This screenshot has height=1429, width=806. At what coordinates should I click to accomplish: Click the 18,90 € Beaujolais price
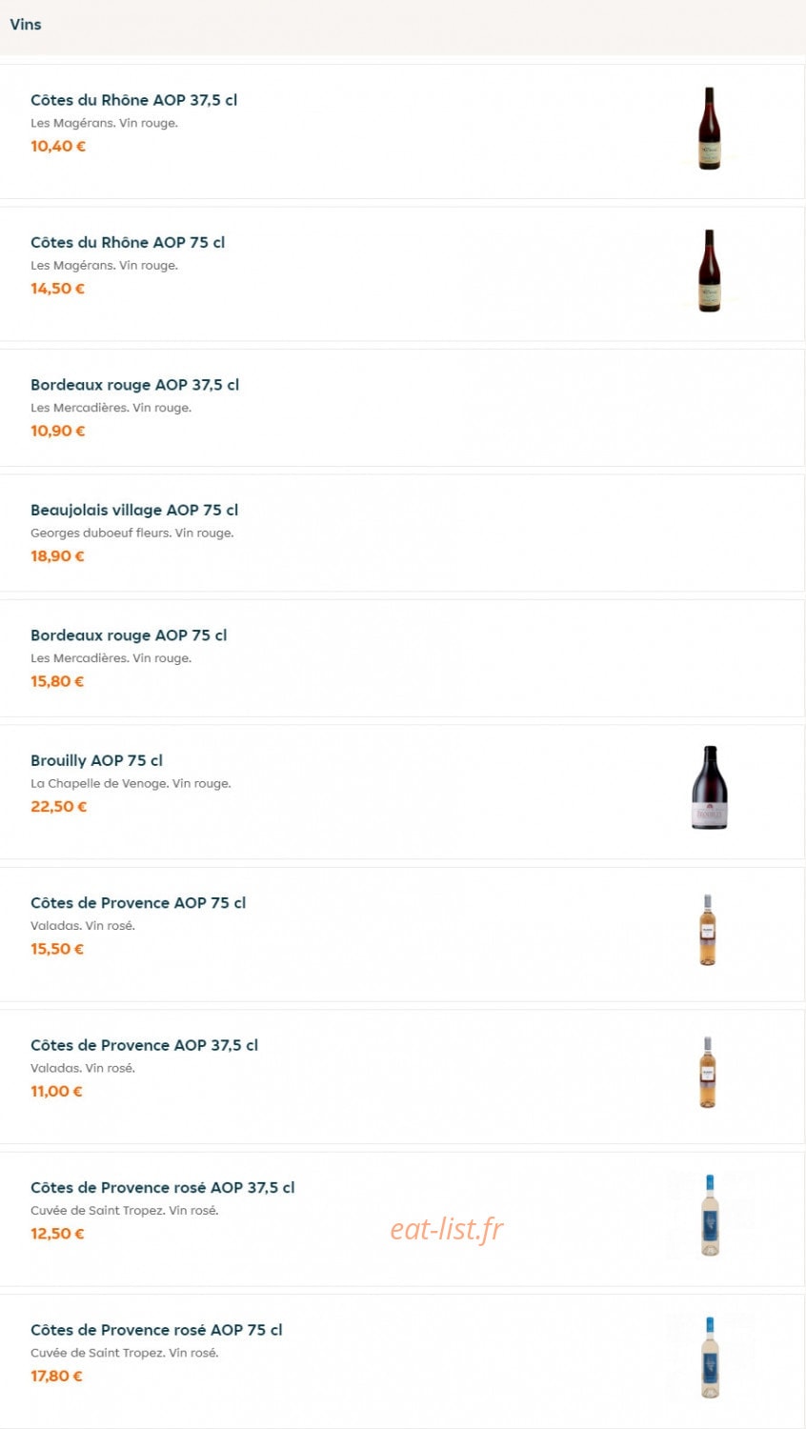click(57, 555)
